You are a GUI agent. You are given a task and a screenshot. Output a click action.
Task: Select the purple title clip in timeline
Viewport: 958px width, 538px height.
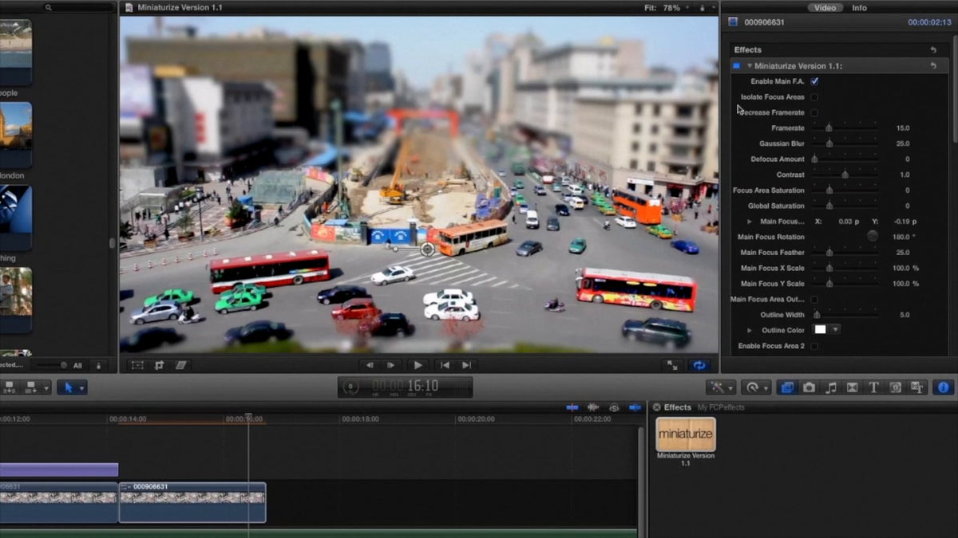pos(58,469)
